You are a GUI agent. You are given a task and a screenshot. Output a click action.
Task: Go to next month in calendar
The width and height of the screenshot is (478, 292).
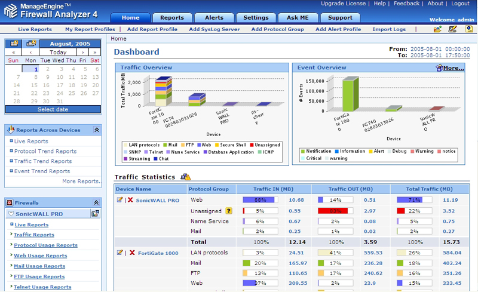(x=82, y=52)
